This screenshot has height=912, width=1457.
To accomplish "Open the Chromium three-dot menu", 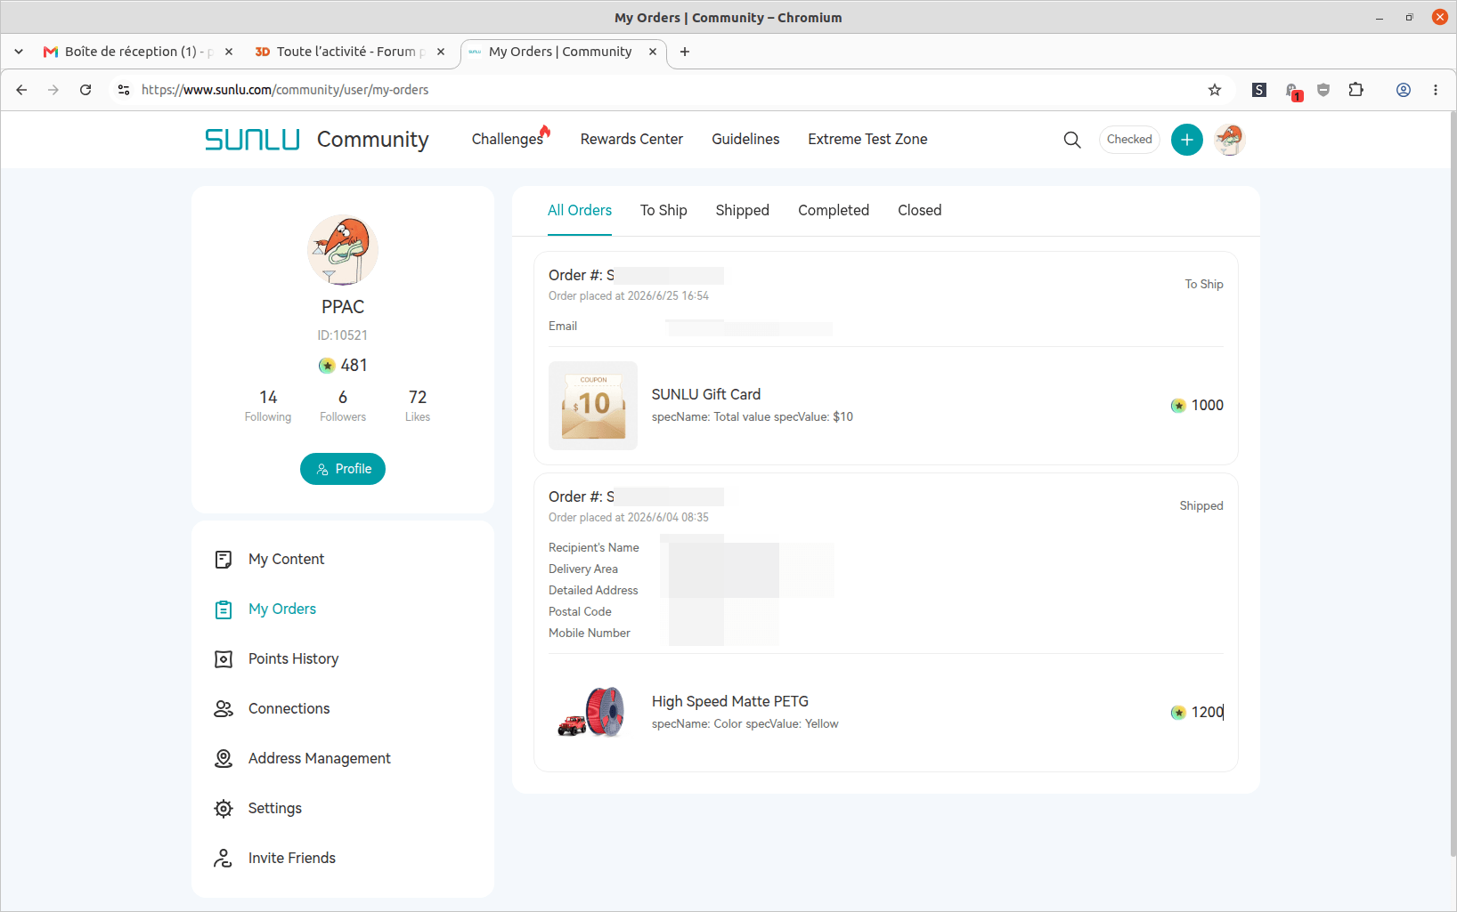I will coord(1436,90).
